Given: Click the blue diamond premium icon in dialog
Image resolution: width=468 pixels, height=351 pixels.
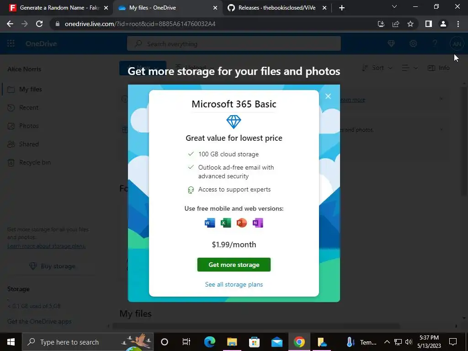Looking at the screenshot, I should [234, 122].
